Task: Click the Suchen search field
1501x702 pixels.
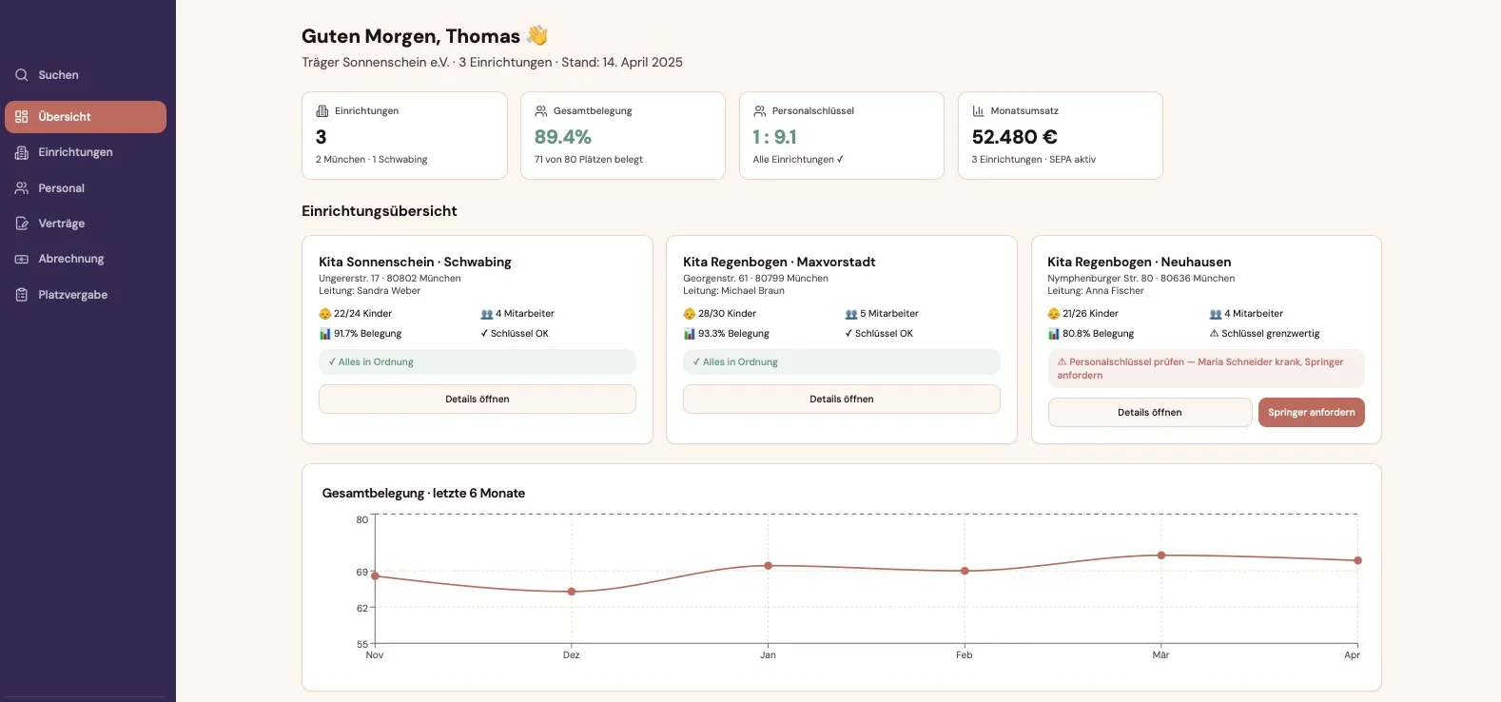Action: point(86,75)
